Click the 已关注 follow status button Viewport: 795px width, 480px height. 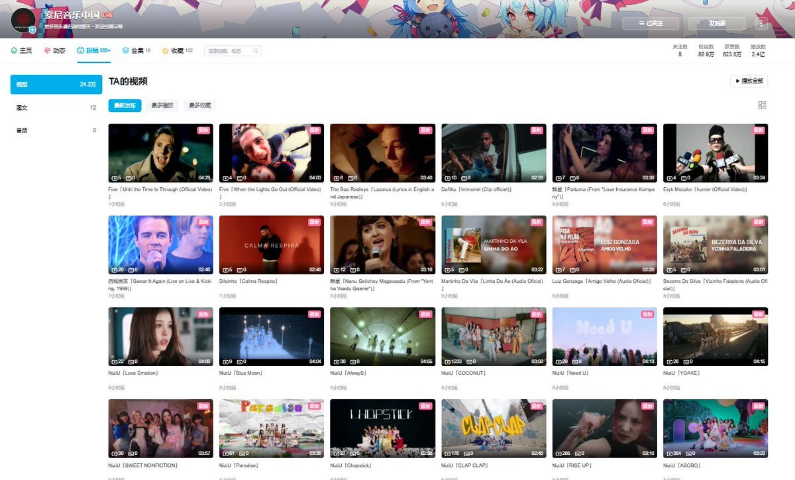point(651,23)
